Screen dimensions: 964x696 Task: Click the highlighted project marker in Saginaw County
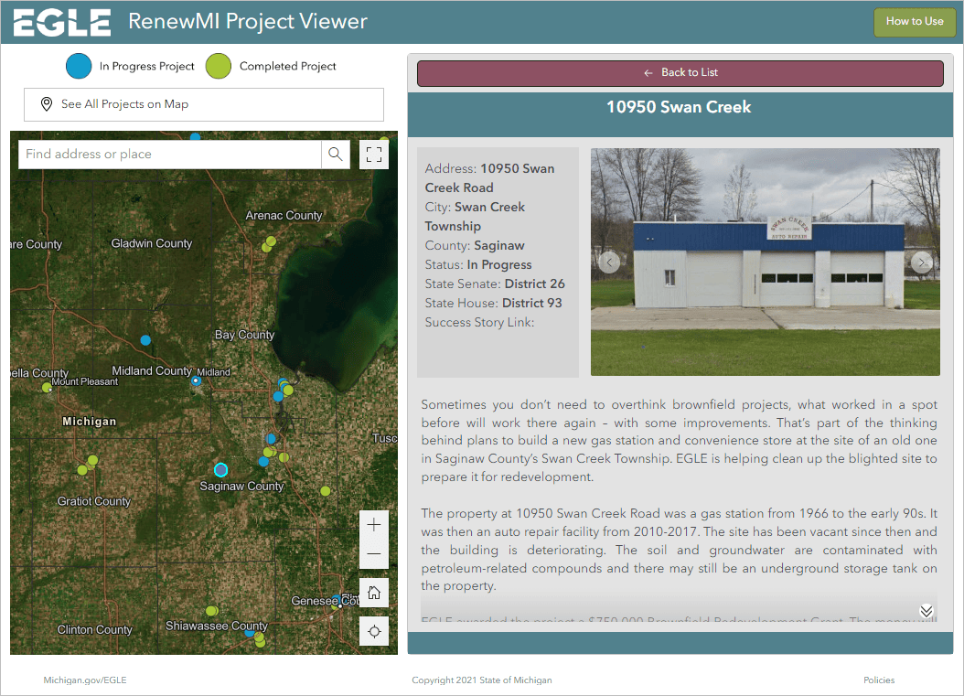point(220,469)
